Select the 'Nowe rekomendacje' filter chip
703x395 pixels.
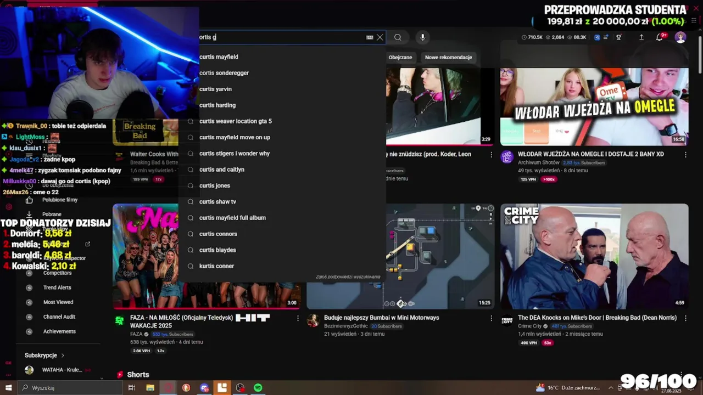[448, 57]
